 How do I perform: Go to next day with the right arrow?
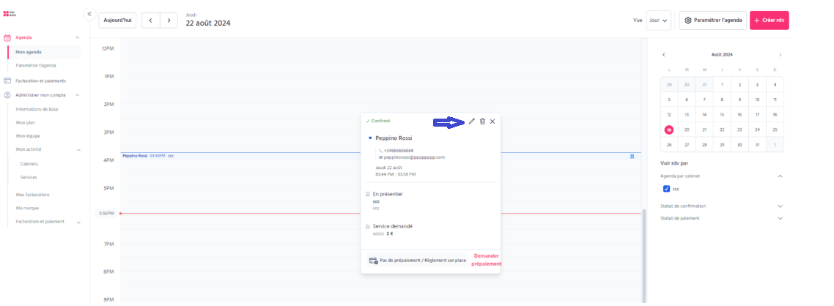click(x=169, y=20)
